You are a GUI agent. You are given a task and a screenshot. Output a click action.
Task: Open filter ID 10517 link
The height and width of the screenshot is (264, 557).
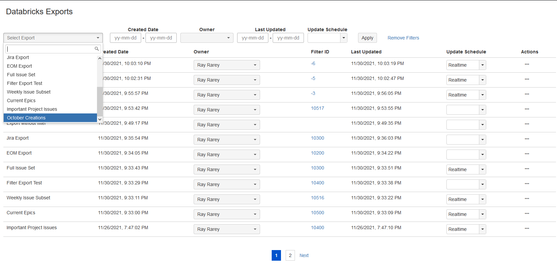tap(317, 108)
